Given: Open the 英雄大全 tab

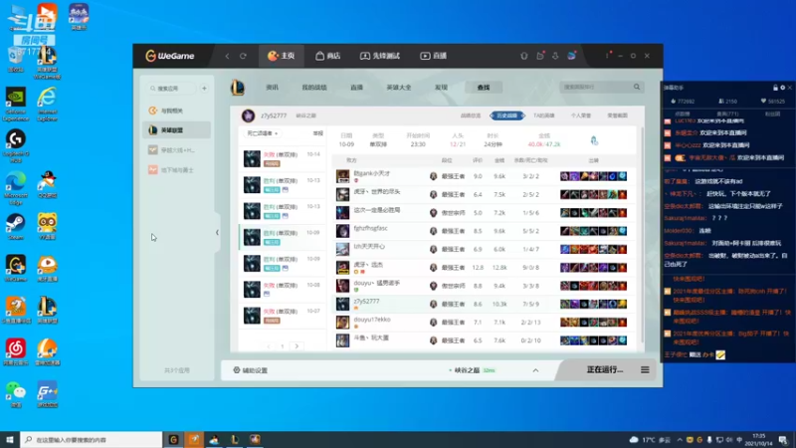Looking at the screenshot, I should pos(399,88).
